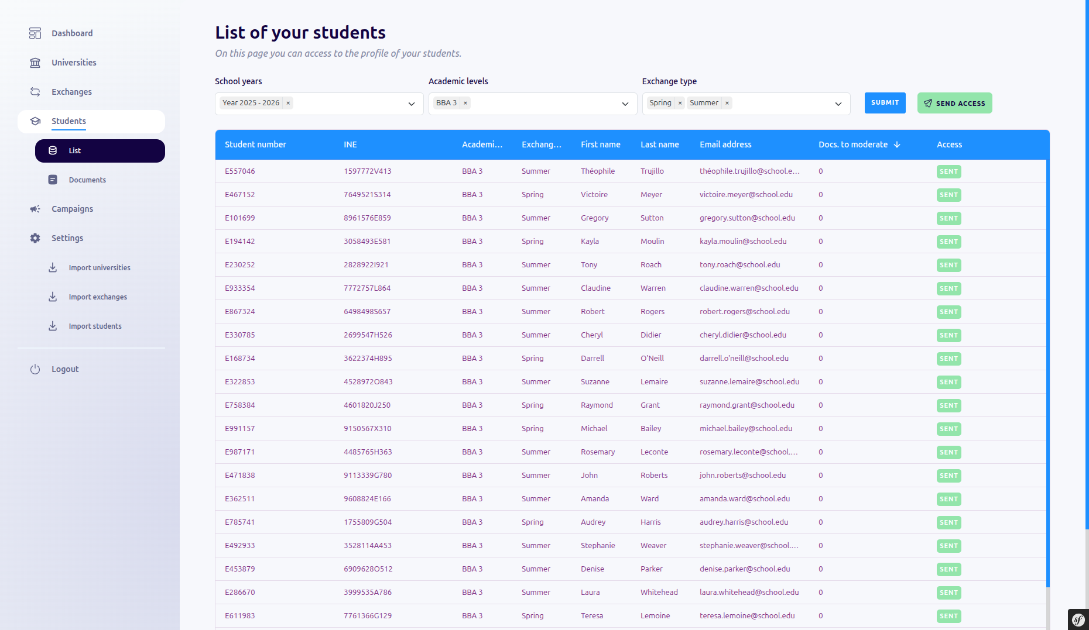Expand the Exchange type dropdown arrow
The image size is (1089, 630).
point(838,104)
